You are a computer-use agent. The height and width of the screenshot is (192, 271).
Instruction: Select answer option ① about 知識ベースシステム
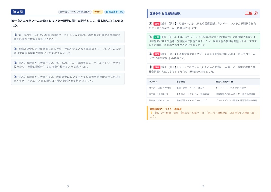68,37
